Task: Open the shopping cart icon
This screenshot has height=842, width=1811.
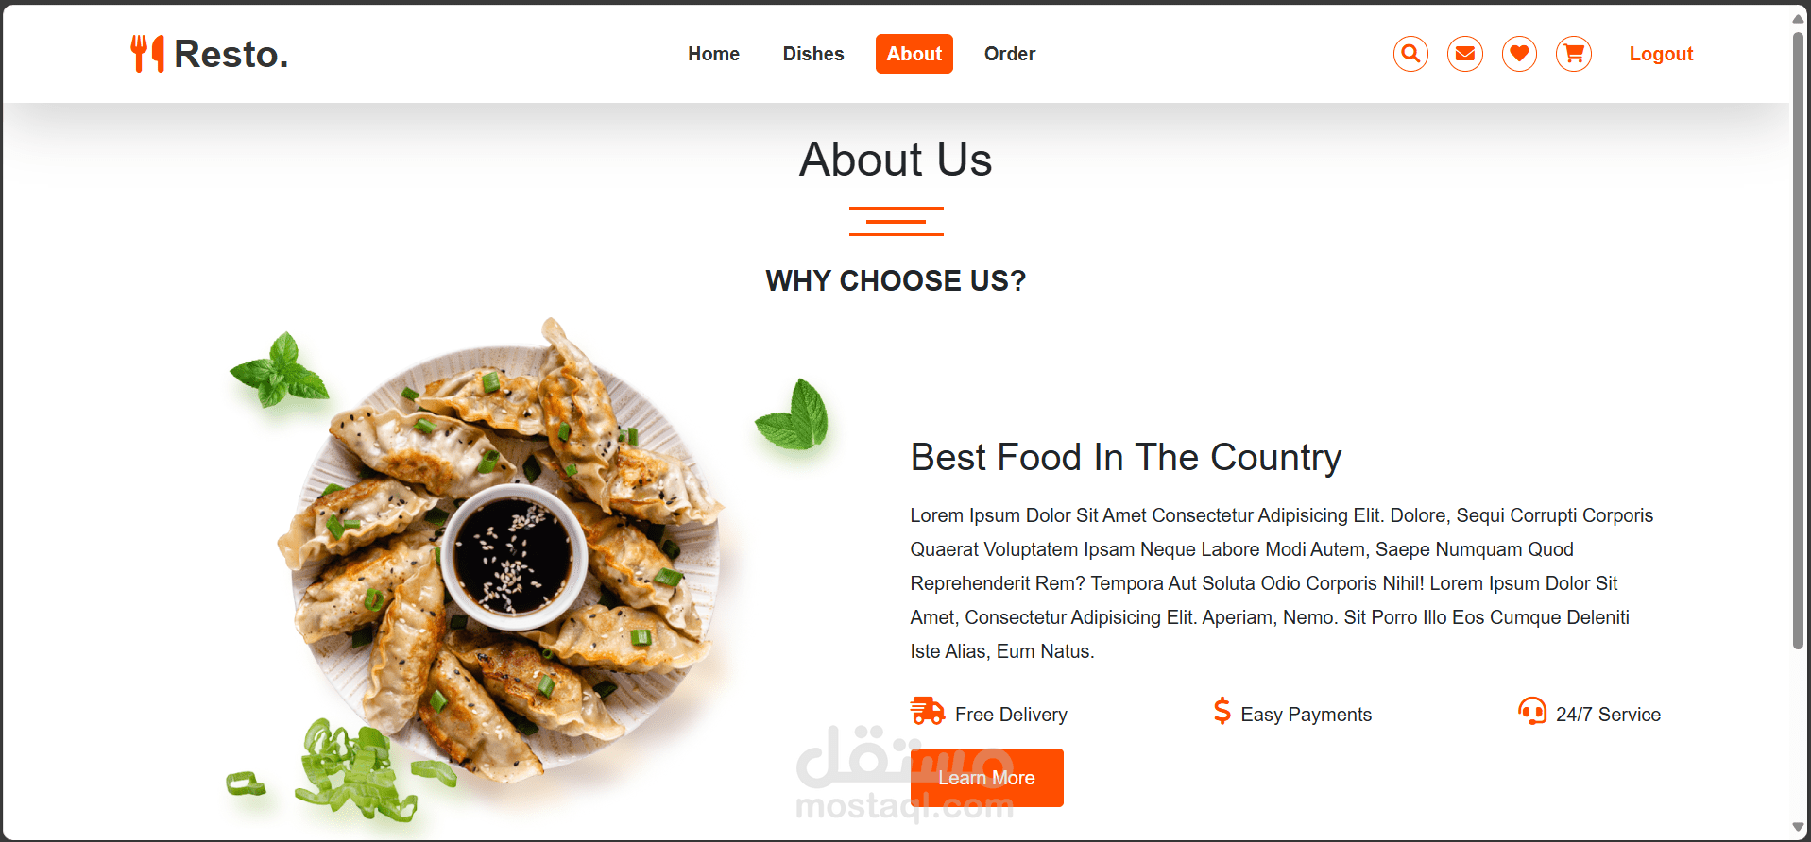Action: point(1574,54)
